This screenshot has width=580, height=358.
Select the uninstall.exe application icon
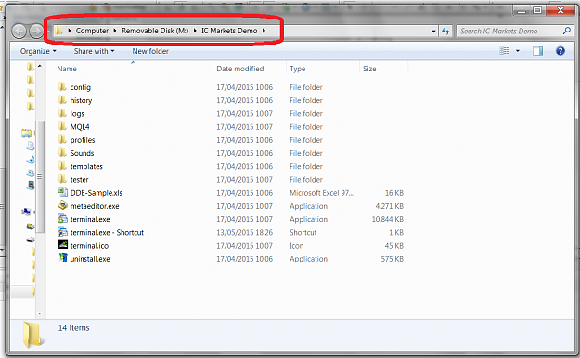coord(62,259)
